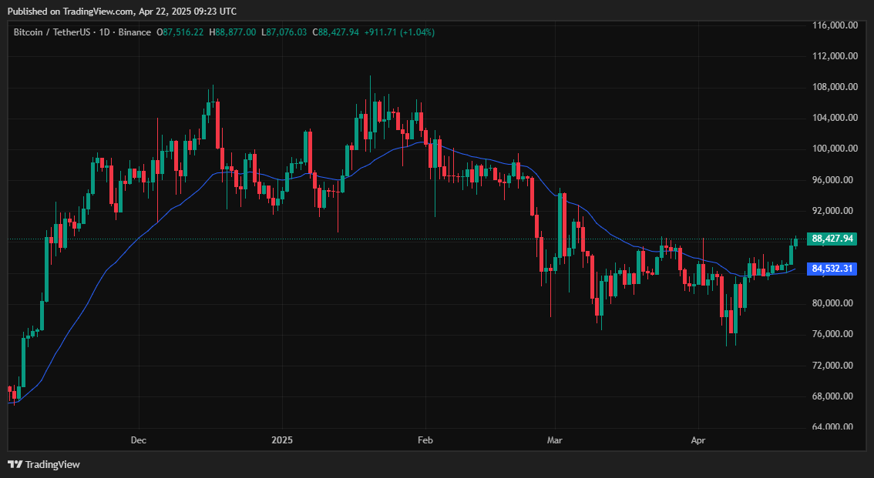Image resolution: width=874 pixels, height=478 pixels.
Task: Click the Published on TradingView.com header text
Action: point(122,11)
